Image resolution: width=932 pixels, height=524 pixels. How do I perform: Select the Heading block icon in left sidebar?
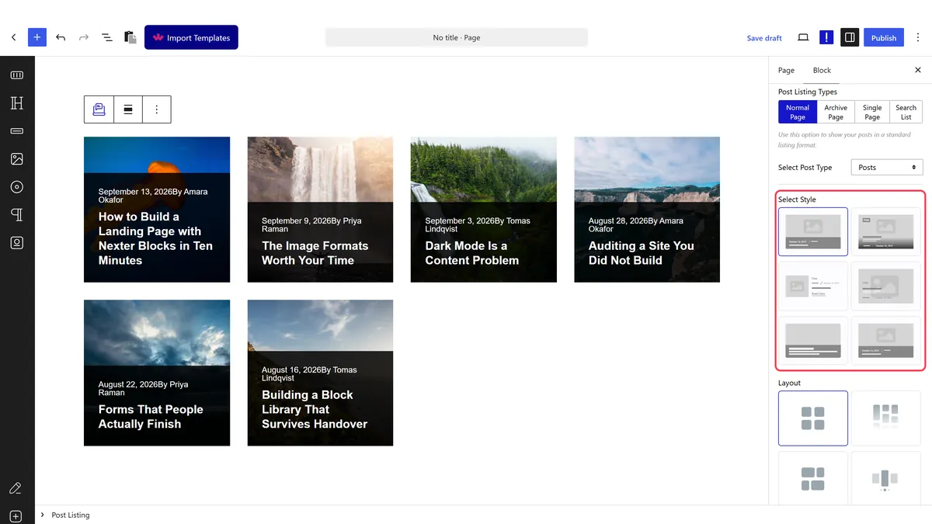point(17,103)
